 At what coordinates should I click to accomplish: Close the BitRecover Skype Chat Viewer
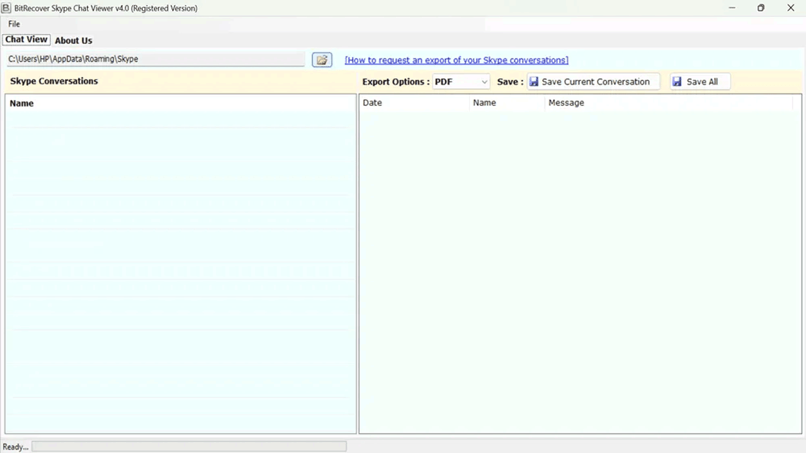coord(790,8)
